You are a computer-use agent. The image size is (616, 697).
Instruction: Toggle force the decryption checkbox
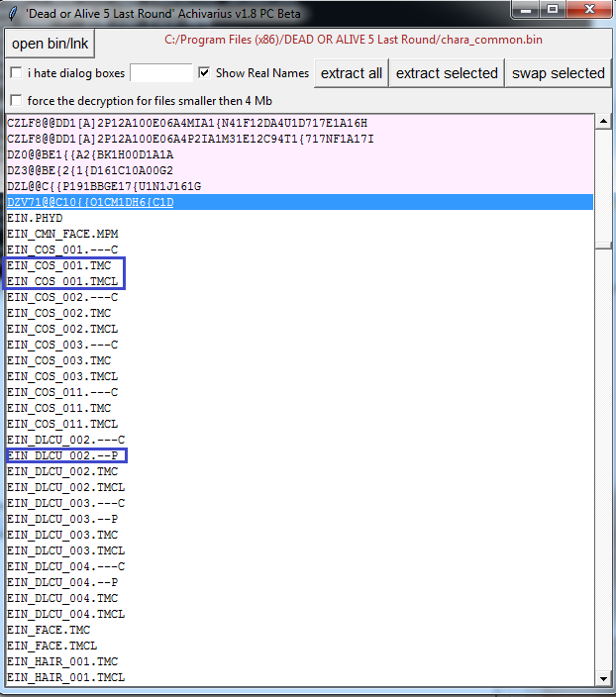(16, 100)
